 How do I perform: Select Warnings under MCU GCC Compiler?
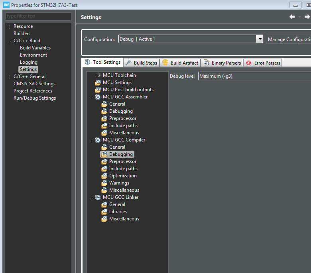click(x=119, y=183)
